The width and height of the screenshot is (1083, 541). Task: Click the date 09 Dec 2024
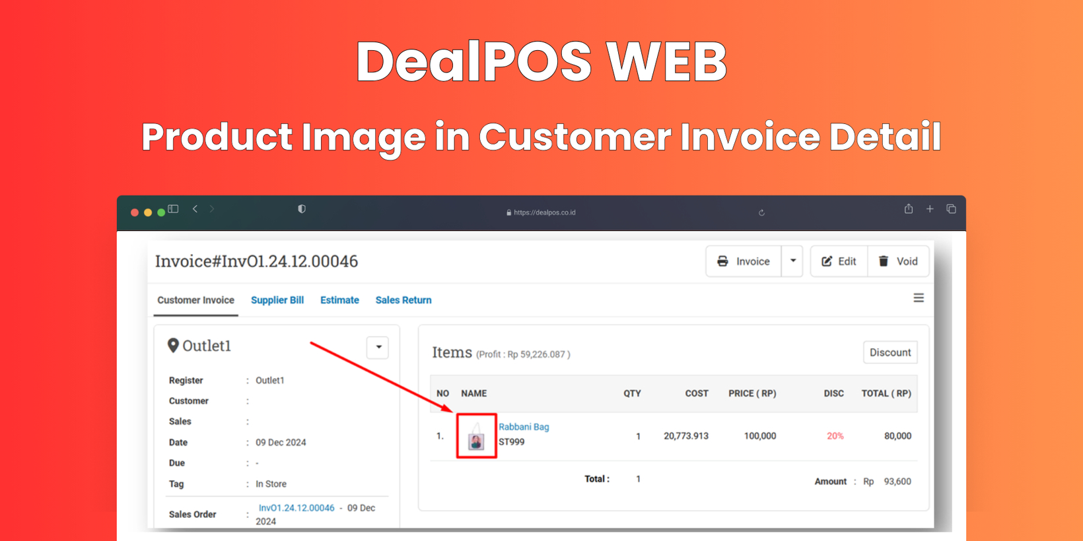pos(281,443)
